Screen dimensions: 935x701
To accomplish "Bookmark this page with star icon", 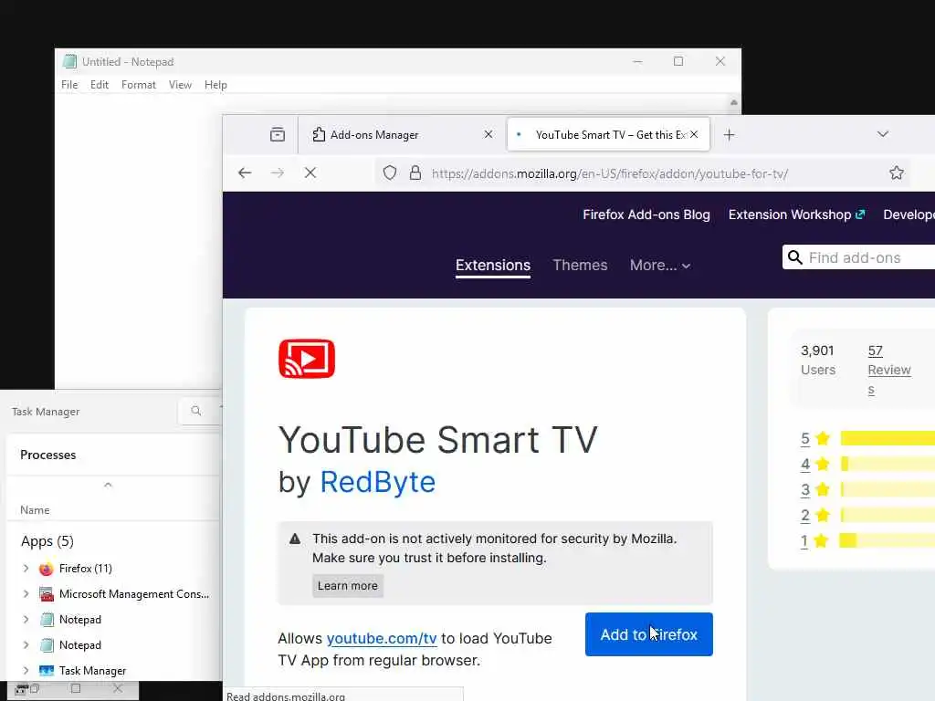I will point(897,173).
